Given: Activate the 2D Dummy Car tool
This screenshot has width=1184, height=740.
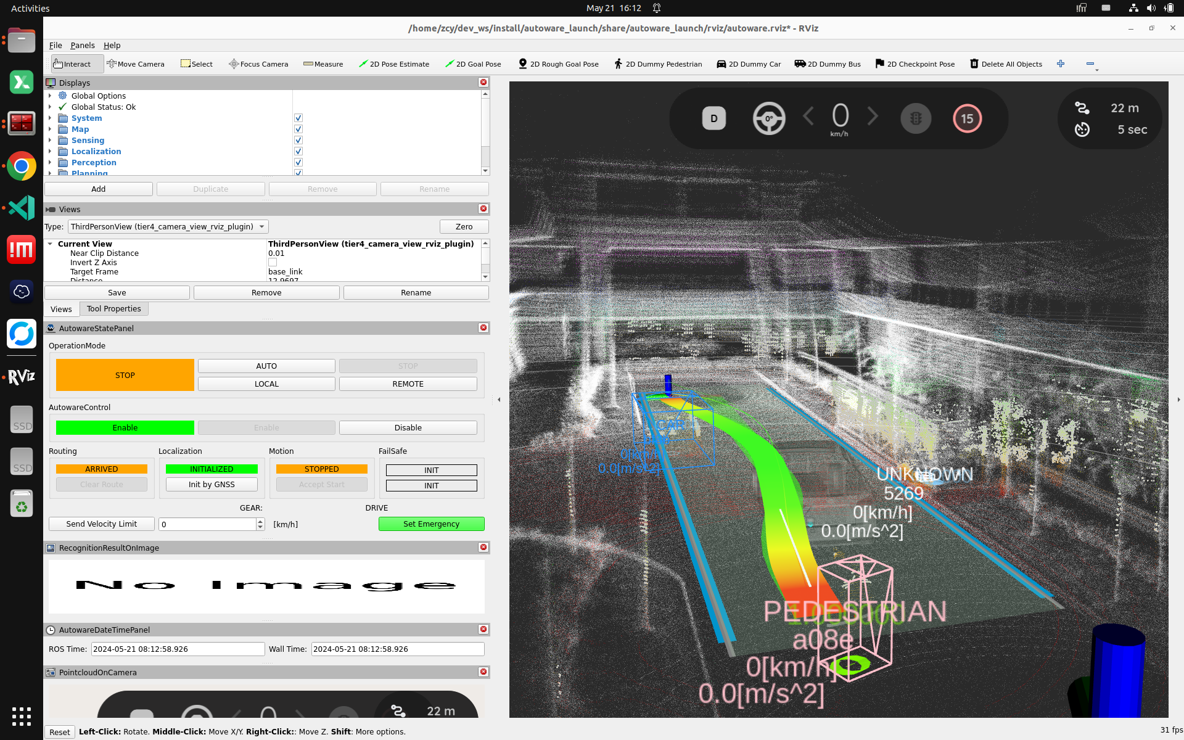Looking at the screenshot, I should [749, 64].
